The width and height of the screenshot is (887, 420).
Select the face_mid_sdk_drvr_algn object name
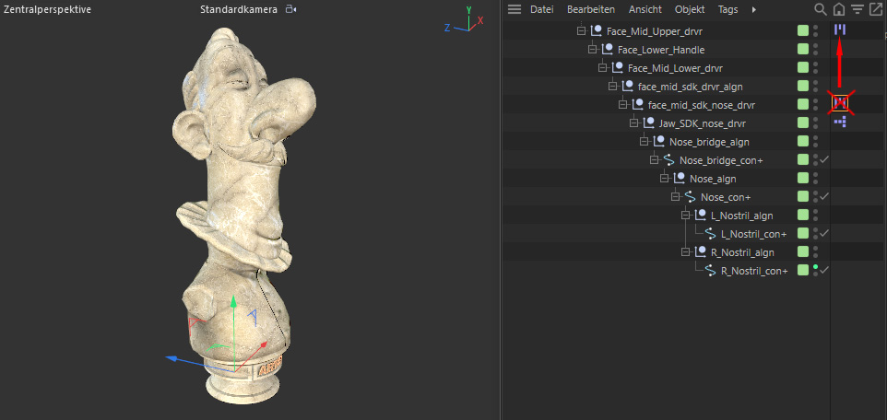click(690, 87)
